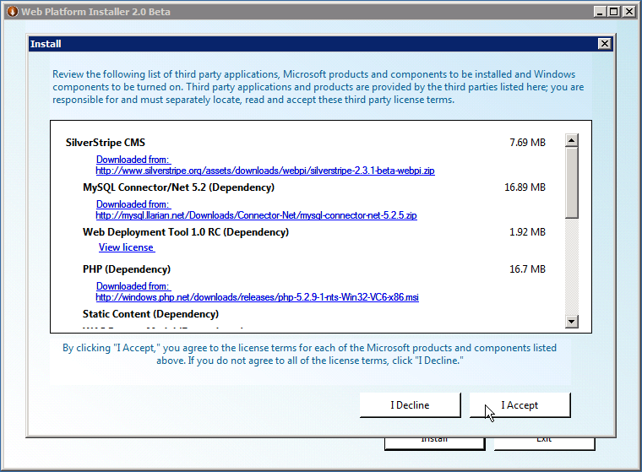Select Static Content (Dependency) entry

150,314
